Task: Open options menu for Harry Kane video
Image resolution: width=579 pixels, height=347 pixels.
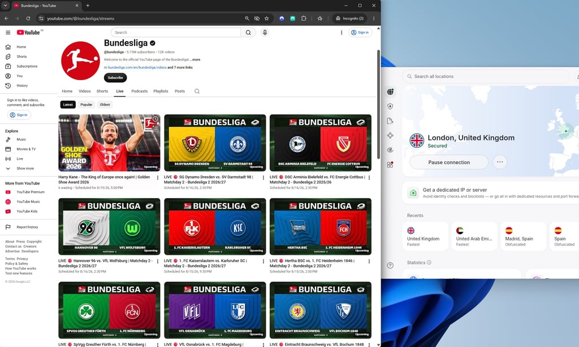Action: 158,178
